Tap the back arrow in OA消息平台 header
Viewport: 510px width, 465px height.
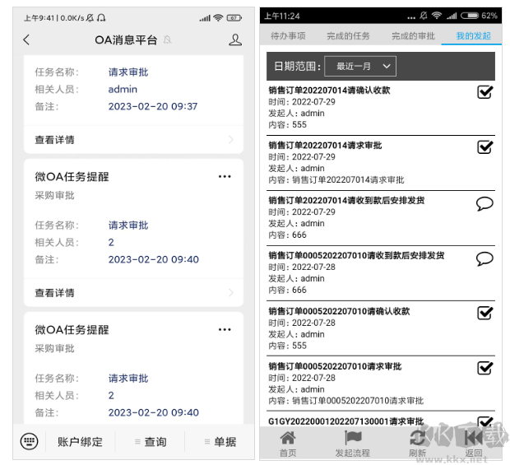pyautogui.click(x=26, y=40)
